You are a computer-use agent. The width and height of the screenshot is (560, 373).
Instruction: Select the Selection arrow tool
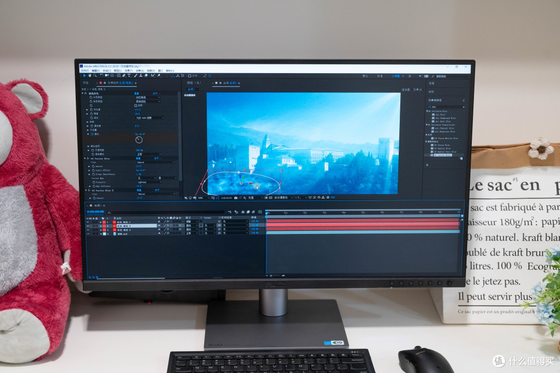tap(85, 75)
